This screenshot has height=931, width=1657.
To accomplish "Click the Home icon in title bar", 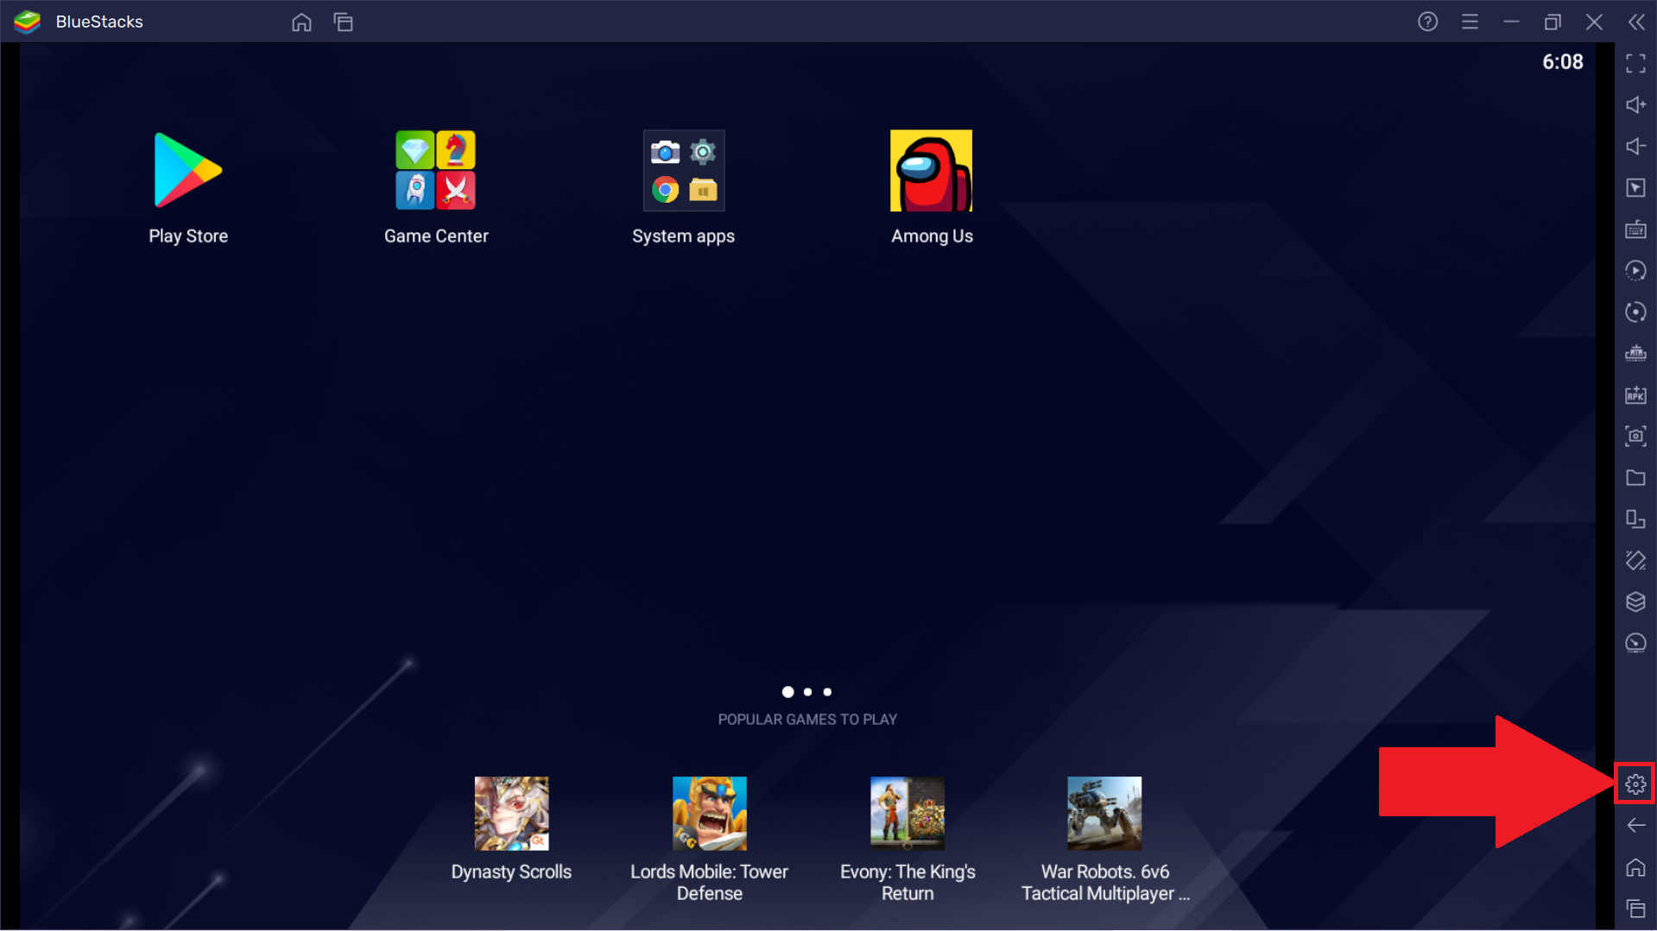I will pos(301,22).
